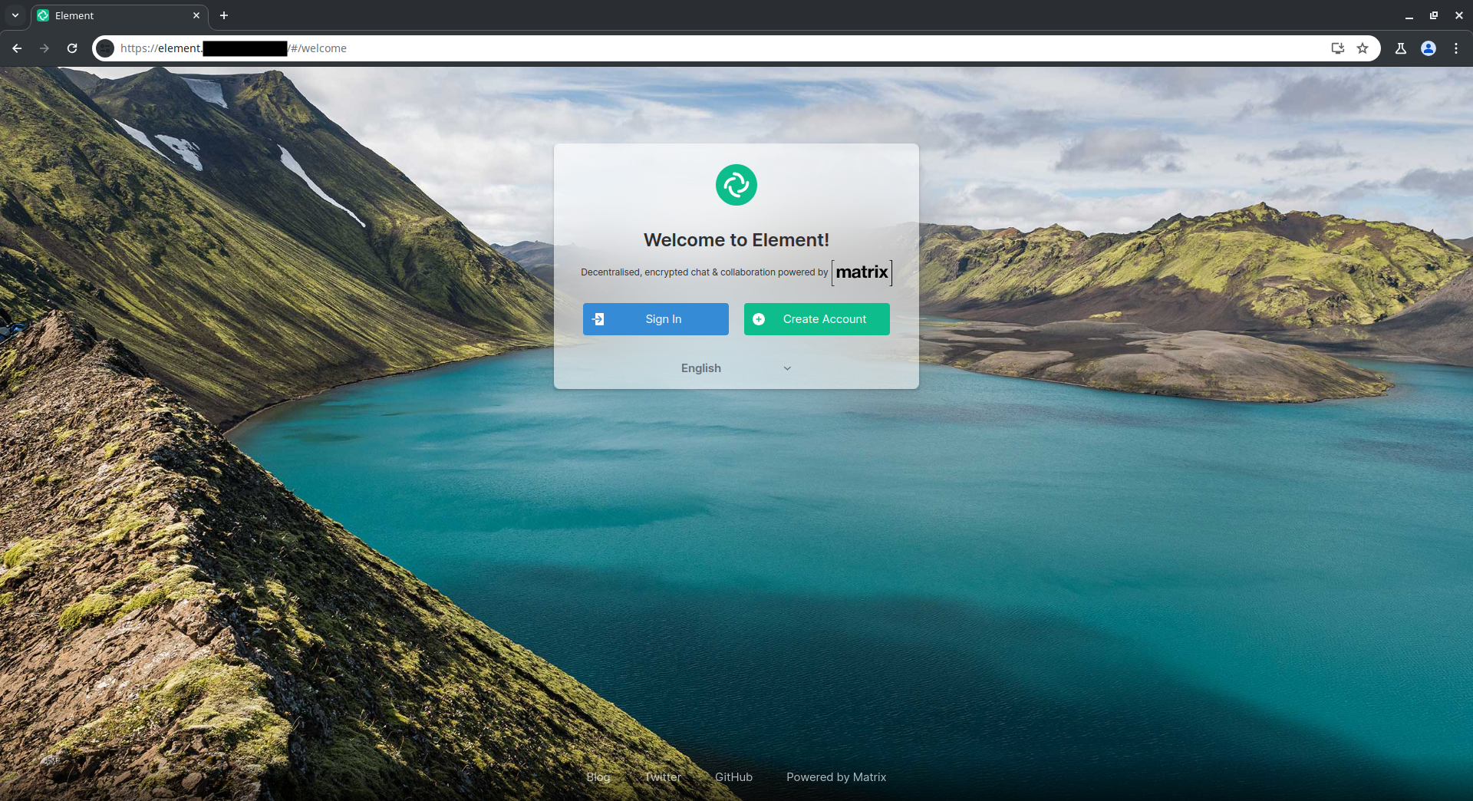Open the GitHub footer link
Screen dimensions: 1473x801
(x=733, y=777)
